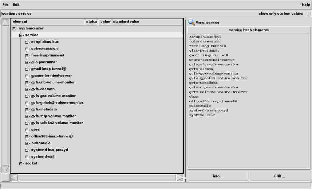Viewport: 312px width, 189px height.
Task: Expand the pulseaudio node
Action: click(x=27, y=143)
